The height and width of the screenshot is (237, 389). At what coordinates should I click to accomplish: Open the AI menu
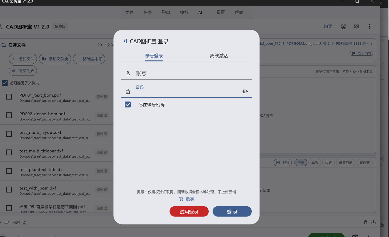[200, 13]
